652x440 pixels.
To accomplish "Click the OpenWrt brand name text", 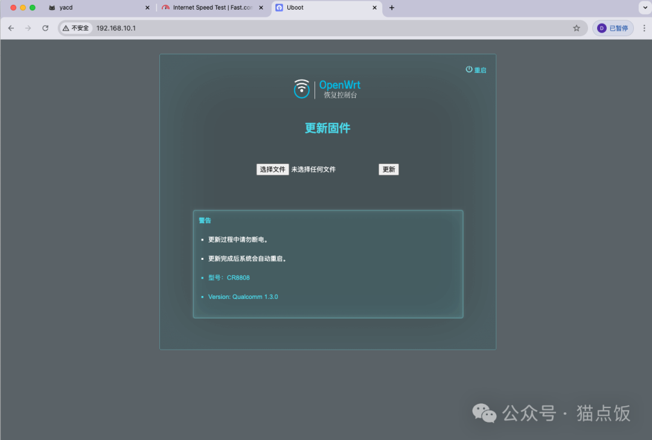I will tap(340, 85).
